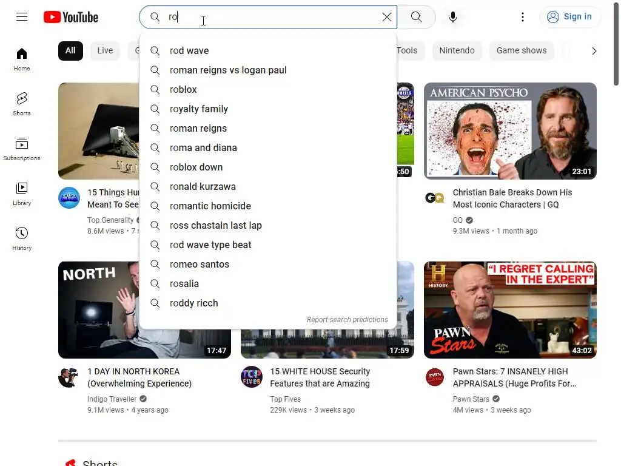621x466 pixels.
Task: Visit the Top Fives channel link
Action: [285, 399]
